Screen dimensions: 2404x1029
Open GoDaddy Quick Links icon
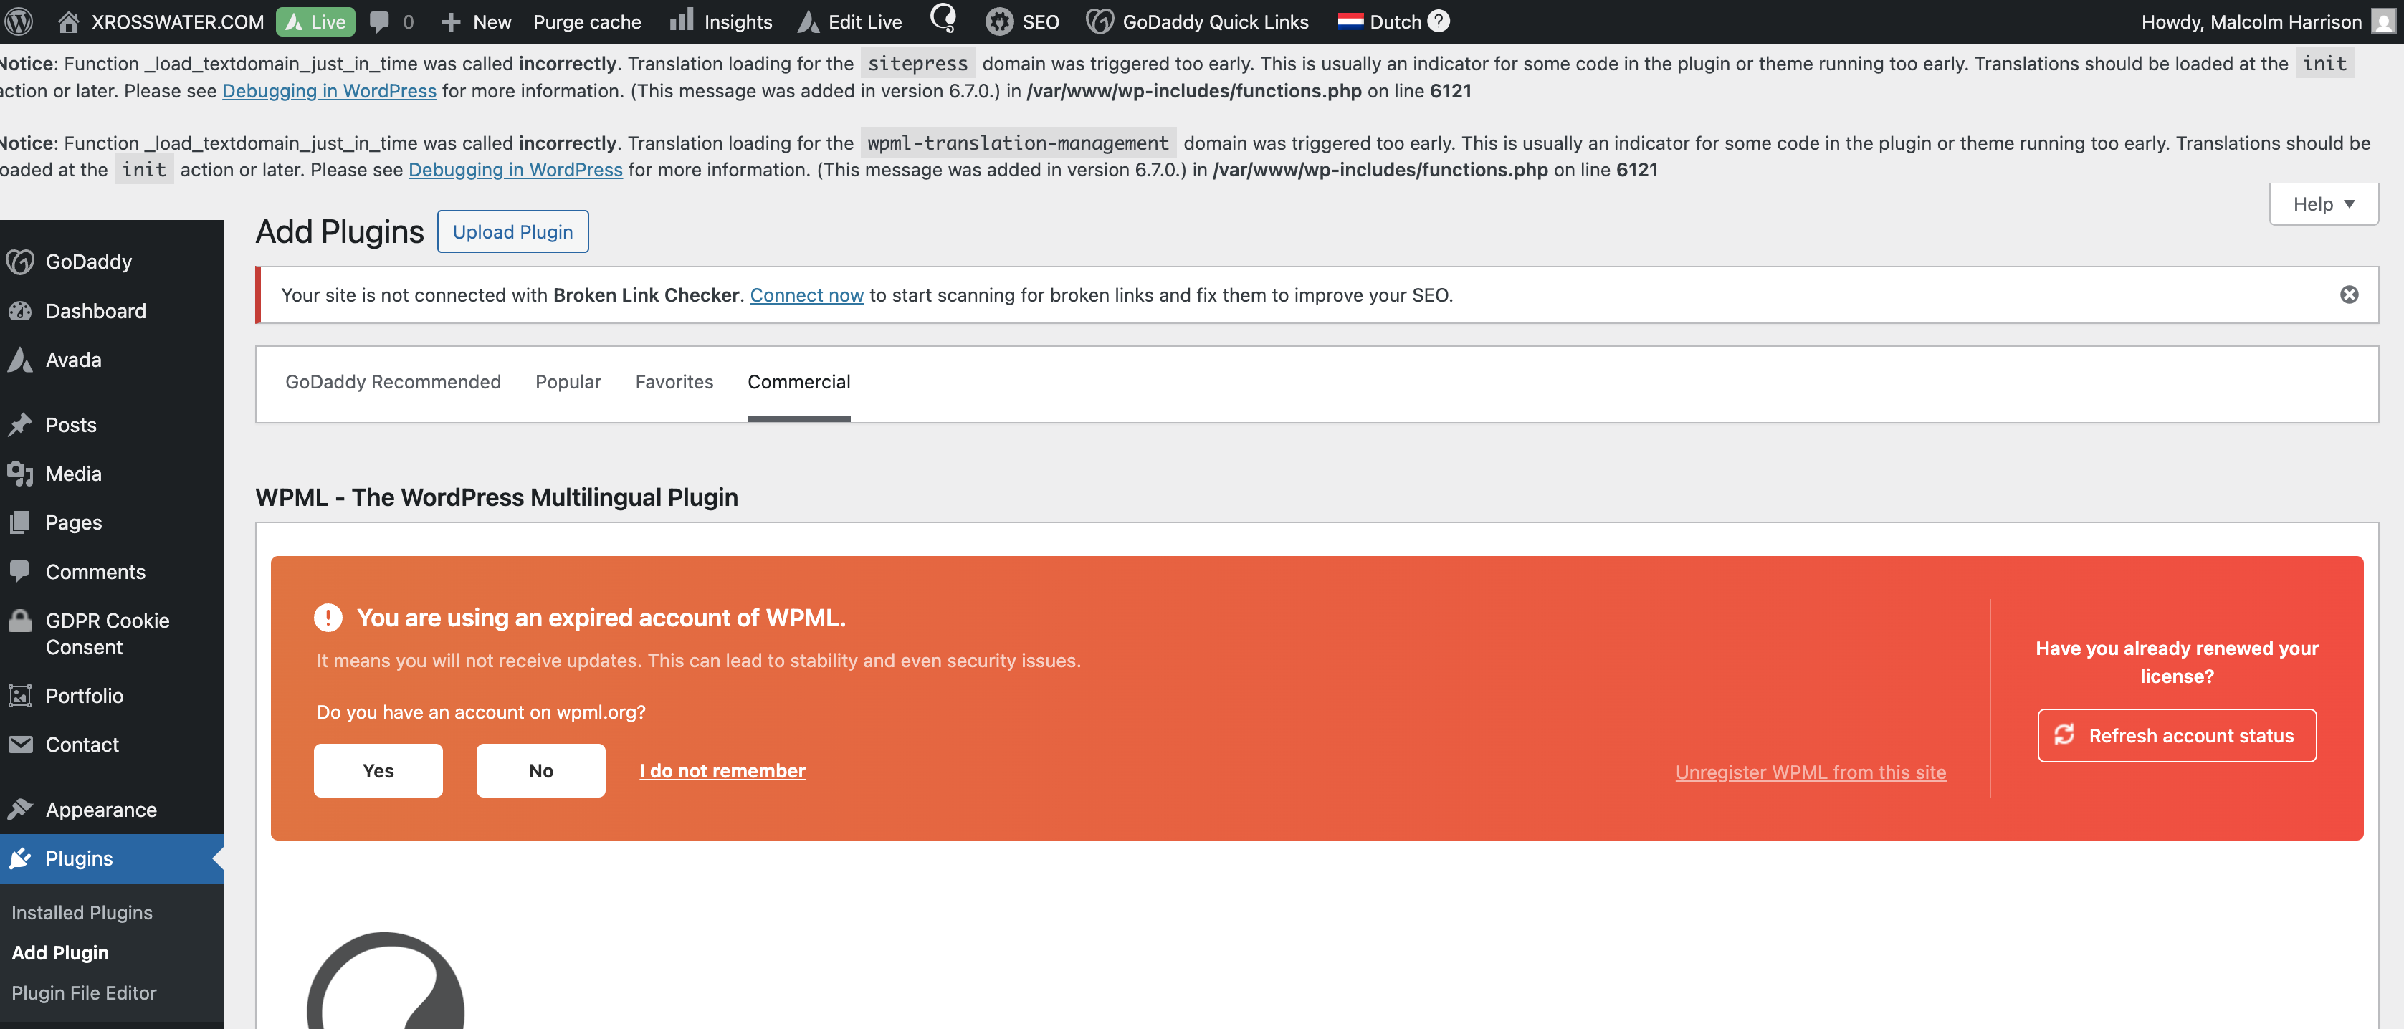pyautogui.click(x=1100, y=21)
